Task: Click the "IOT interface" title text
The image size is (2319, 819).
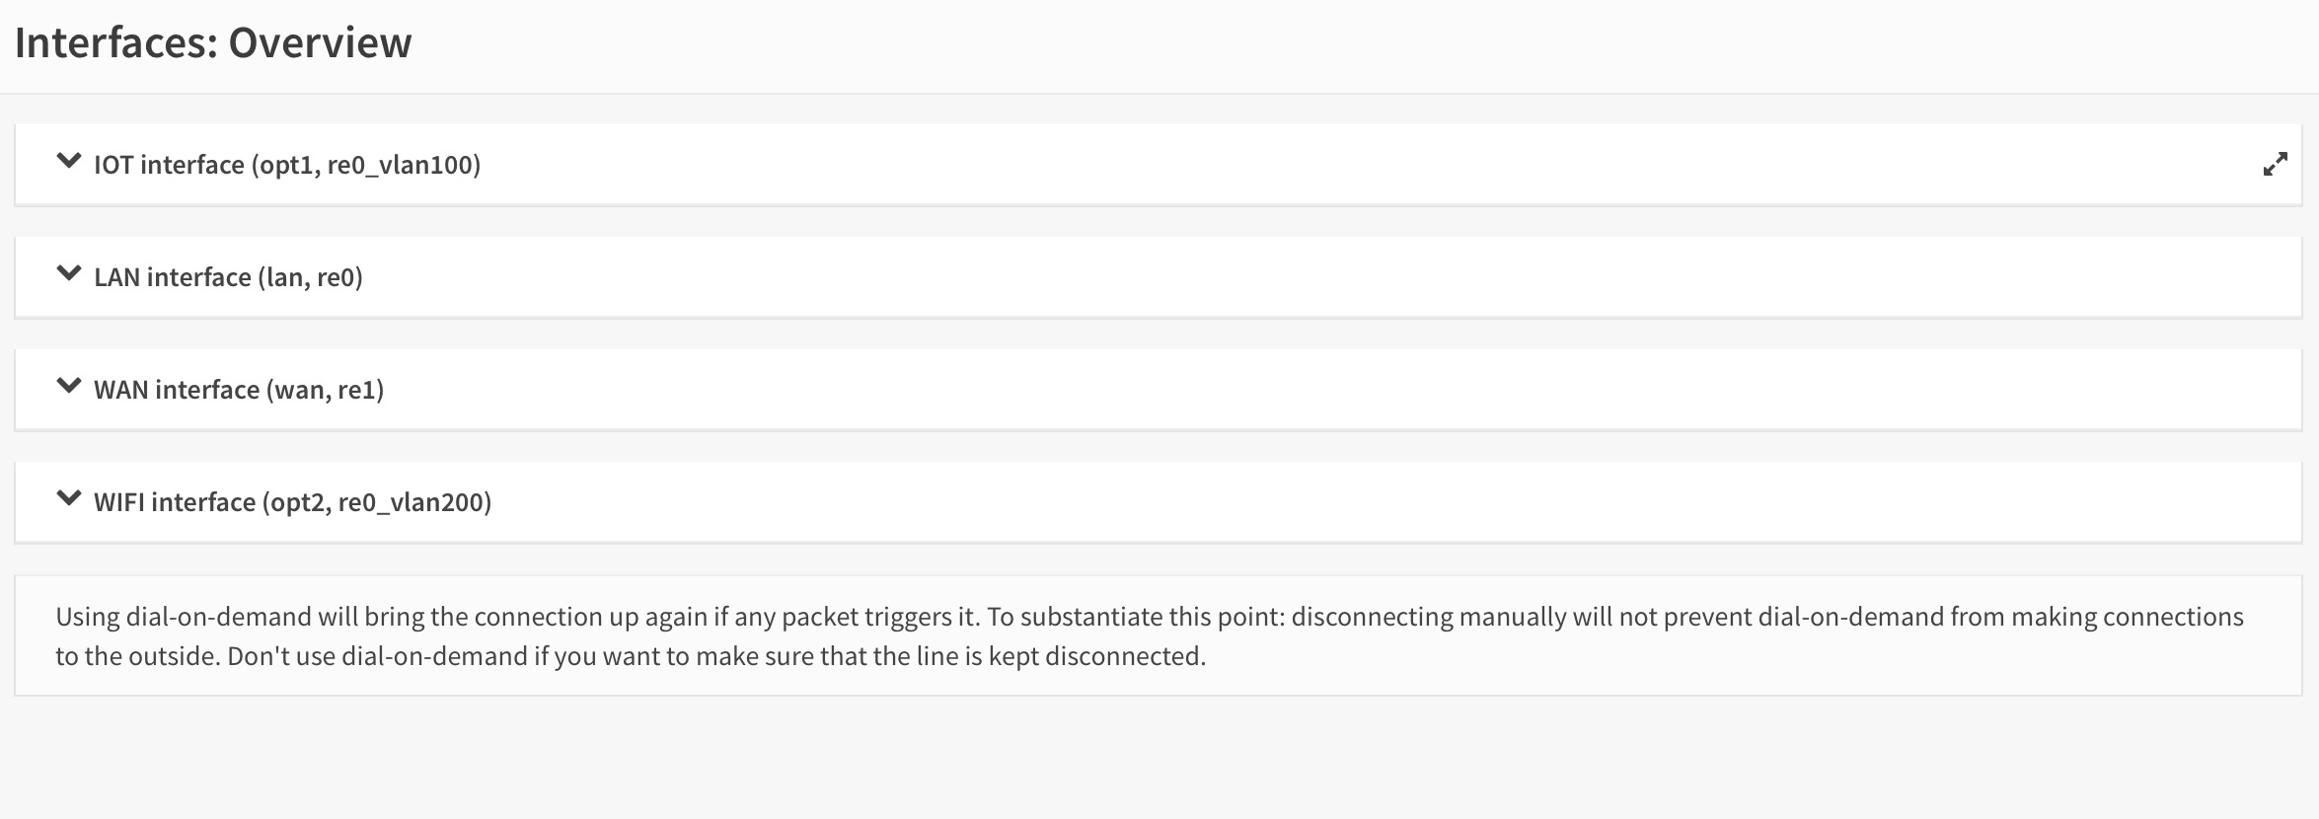Action: [169, 165]
